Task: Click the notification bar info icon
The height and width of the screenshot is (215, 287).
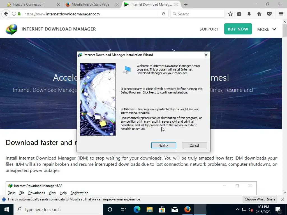Action: click(x=4, y=199)
